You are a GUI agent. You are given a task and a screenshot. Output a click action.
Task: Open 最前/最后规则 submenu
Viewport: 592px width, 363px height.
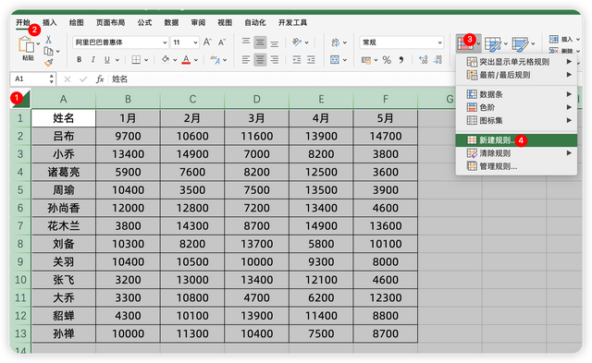[516, 75]
